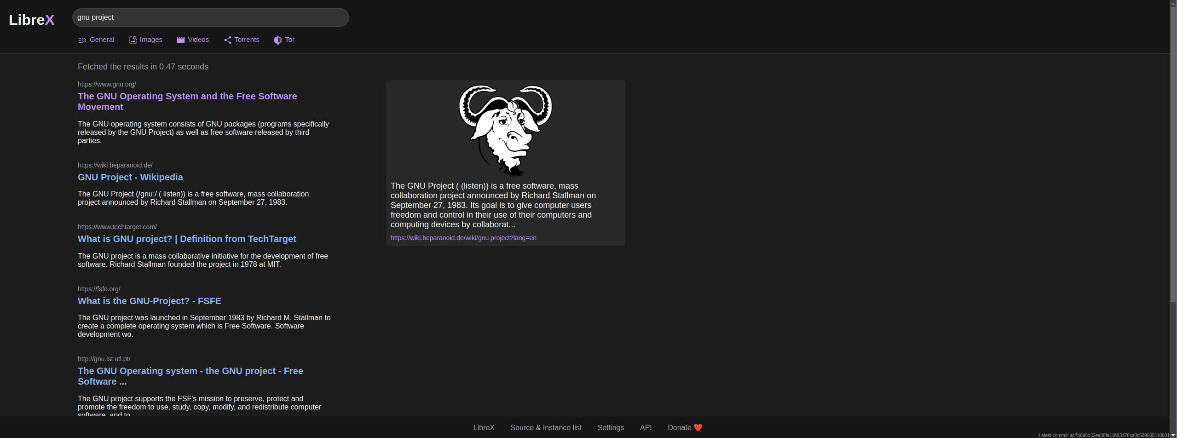Click the snippet 'The GNU operating system consists of GNU packages'
Viewport: 1177px width, 438px height.
point(203,132)
